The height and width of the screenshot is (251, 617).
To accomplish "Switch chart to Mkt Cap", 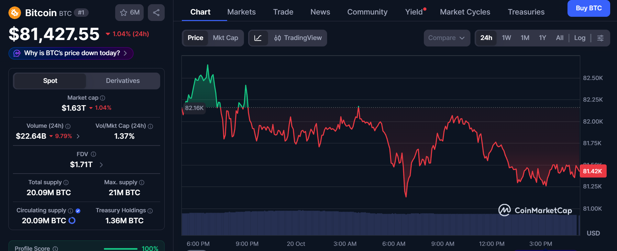I will [x=226, y=38].
